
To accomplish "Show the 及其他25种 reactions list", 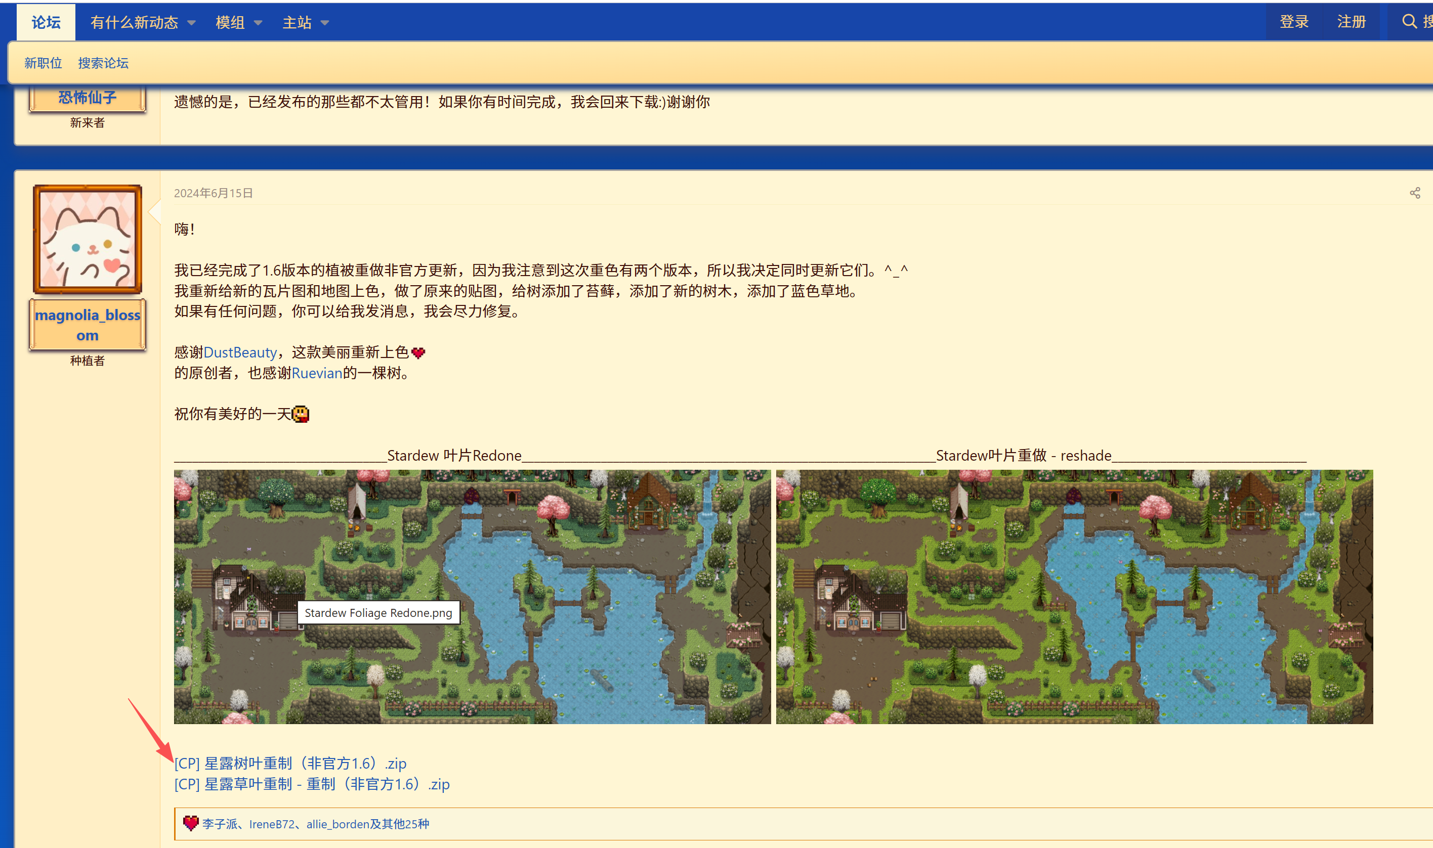I will click(399, 824).
